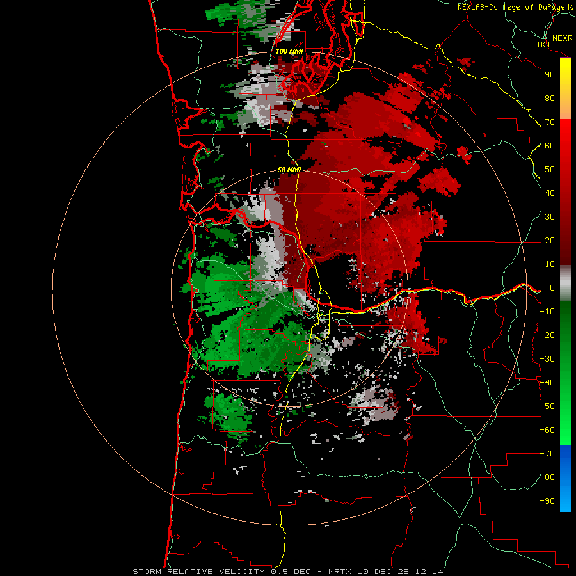The height and width of the screenshot is (576, 576).
Task: Click the blue segment of the color bar
Action: coord(565,479)
